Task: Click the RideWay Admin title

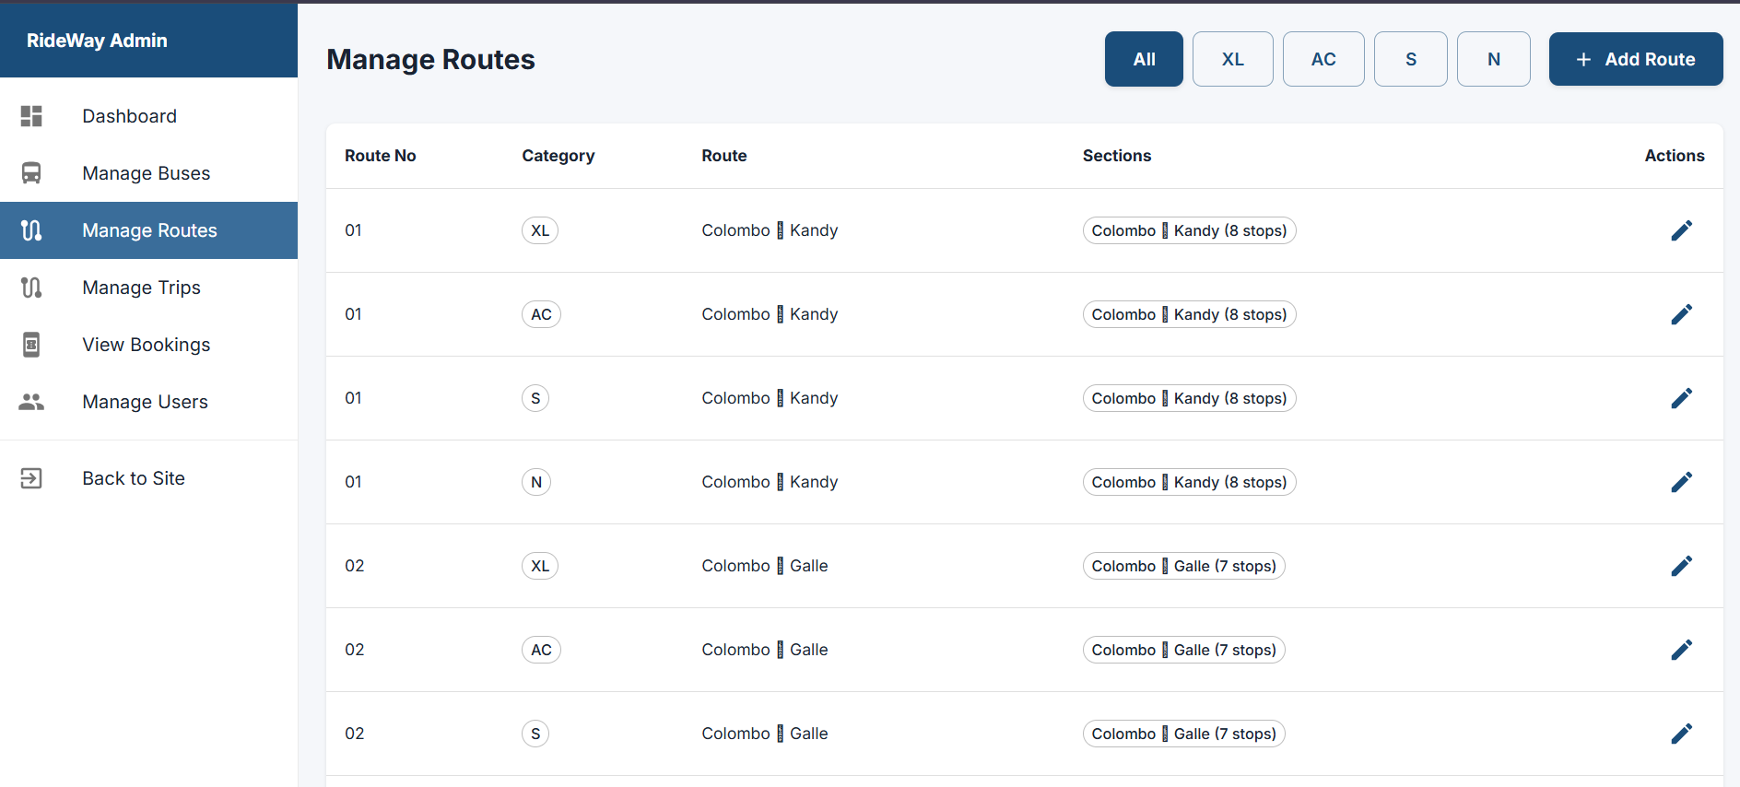Action: pos(97,41)
